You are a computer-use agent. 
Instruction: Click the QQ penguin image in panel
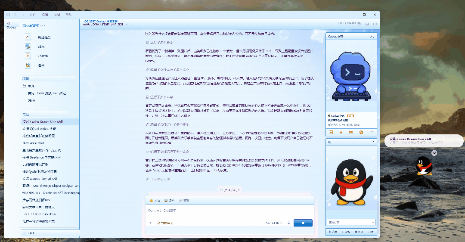tap(352, 183)
